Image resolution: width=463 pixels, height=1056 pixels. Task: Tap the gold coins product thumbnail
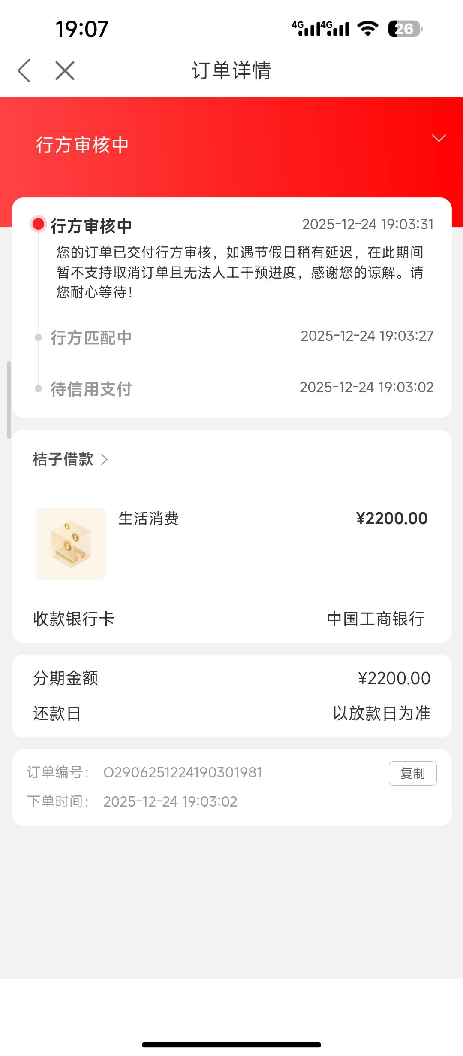(71, 543)
